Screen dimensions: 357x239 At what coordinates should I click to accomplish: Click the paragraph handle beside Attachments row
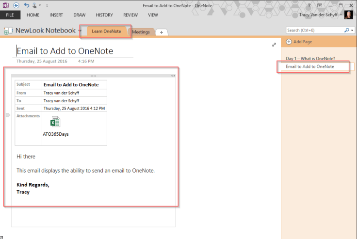pos(8,115)
